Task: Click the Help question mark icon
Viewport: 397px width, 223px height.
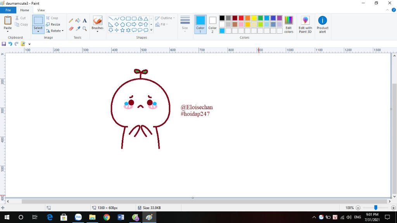Action: tap(394, 10)
